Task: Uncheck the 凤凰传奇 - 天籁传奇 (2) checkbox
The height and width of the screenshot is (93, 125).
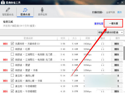Action: [x=12, y=44]
